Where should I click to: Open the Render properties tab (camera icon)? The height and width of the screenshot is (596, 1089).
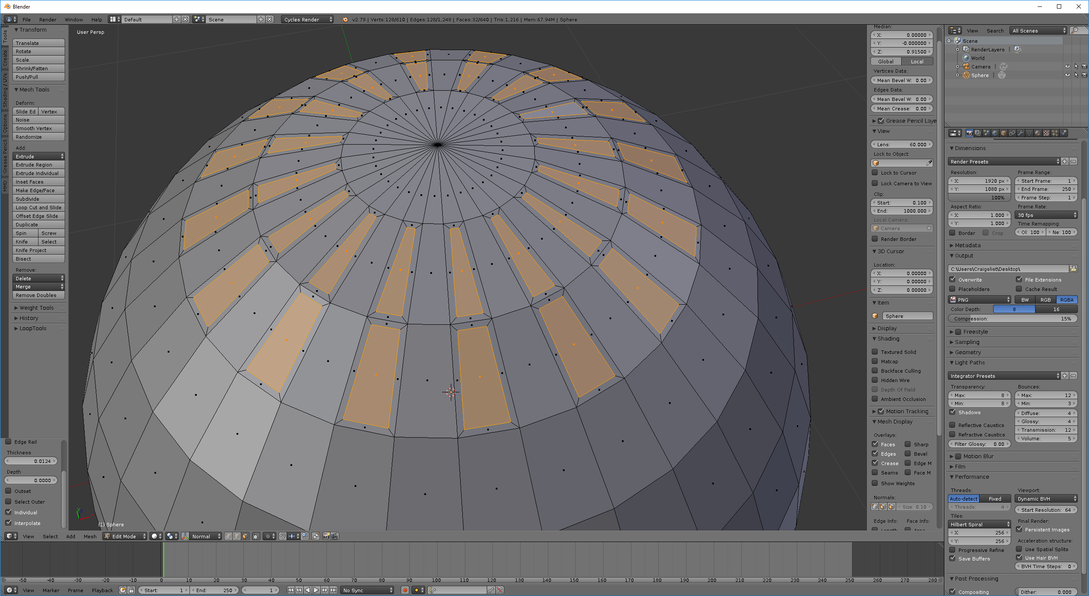pos(970,133)
